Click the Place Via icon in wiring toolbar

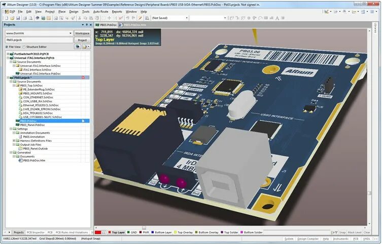254,18
